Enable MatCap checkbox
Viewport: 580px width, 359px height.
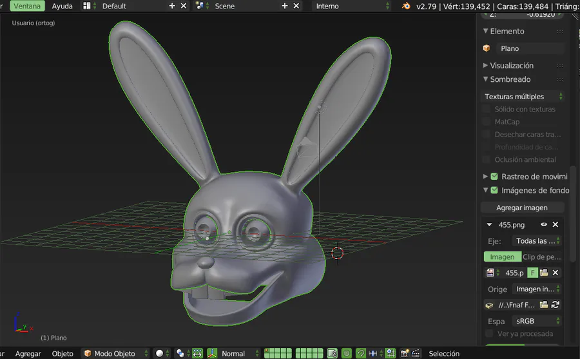pyautogui.click(x=486, y=122)
